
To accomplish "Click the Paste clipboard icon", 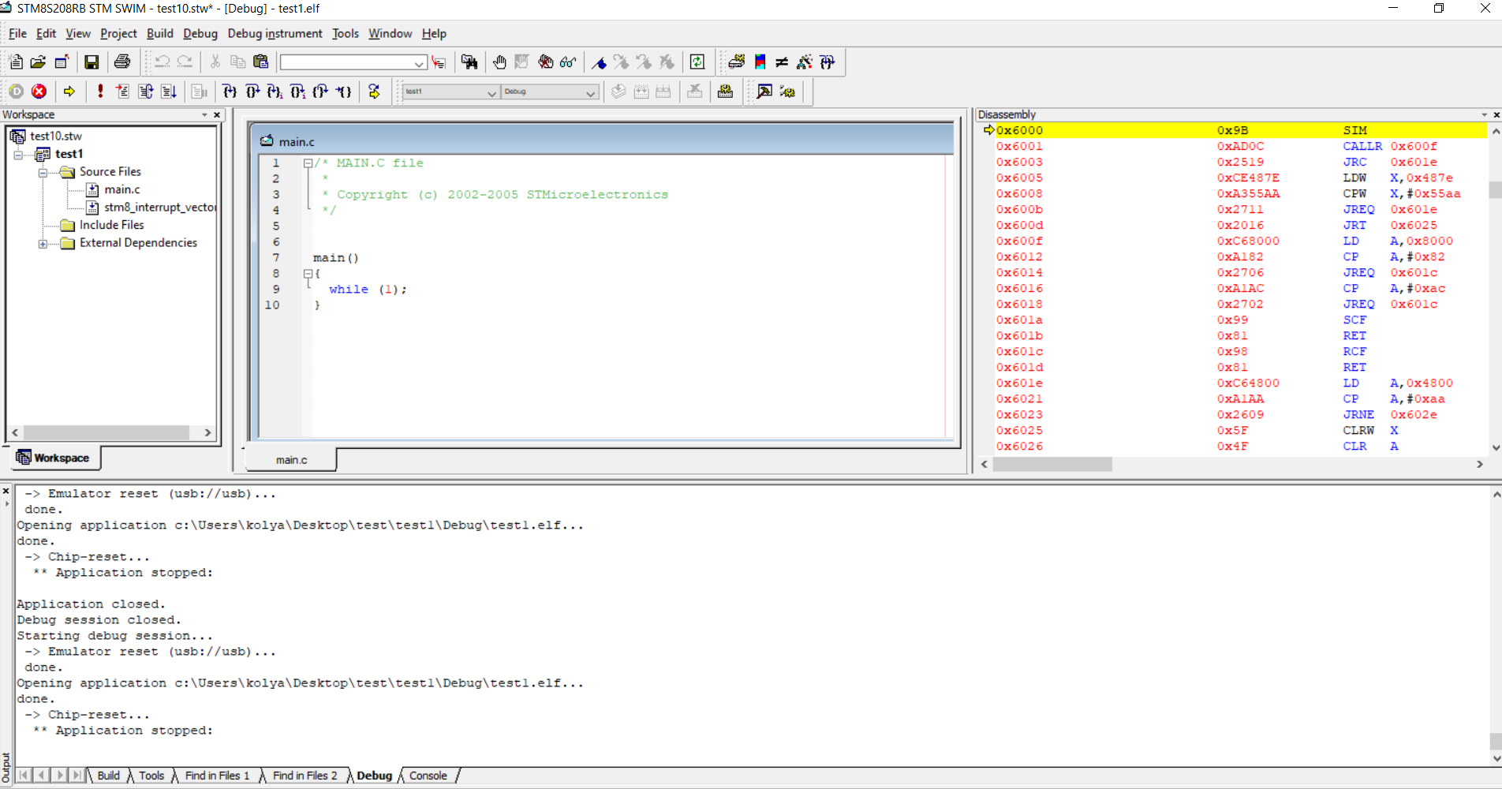I will point(261,62).
